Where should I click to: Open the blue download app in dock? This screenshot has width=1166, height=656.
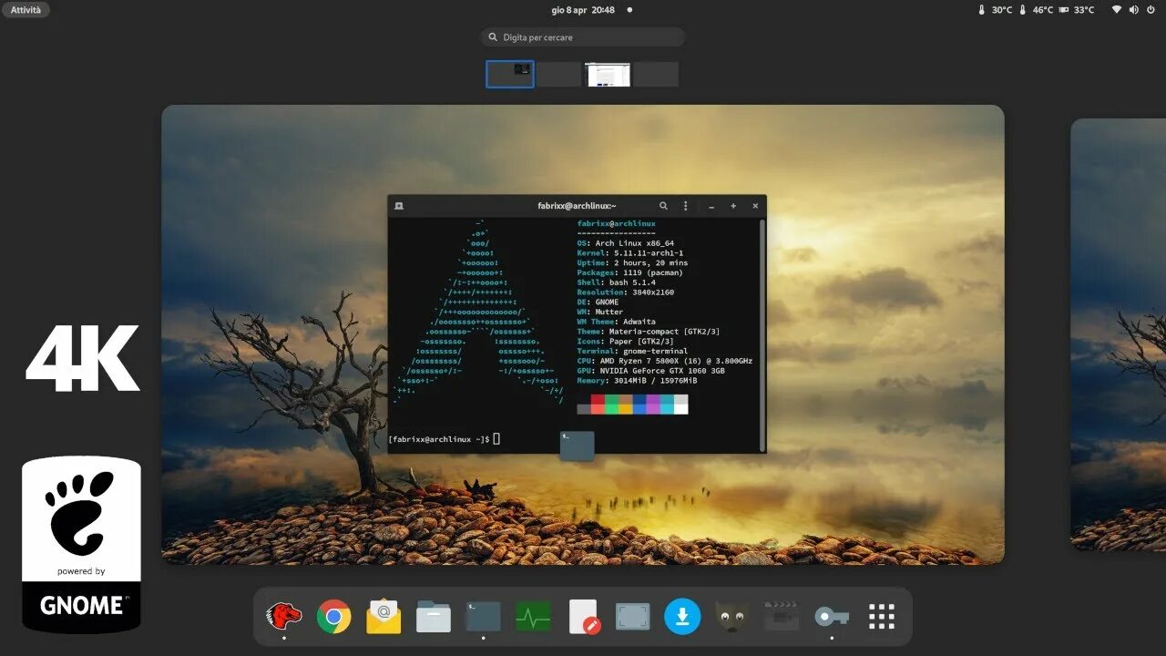[x=682, y=617]
